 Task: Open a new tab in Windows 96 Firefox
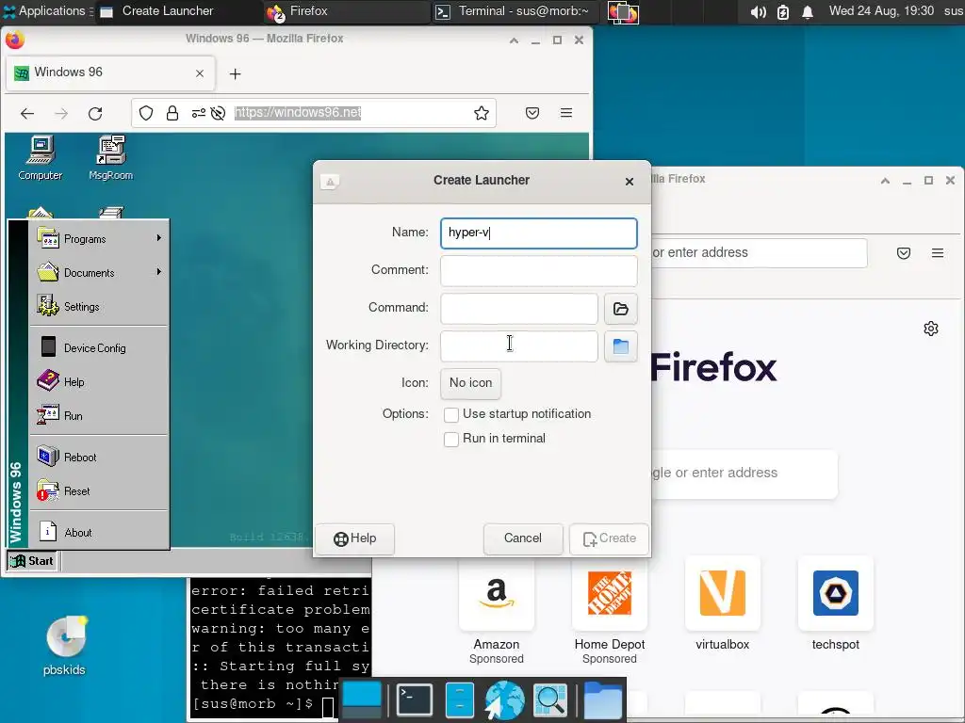[235, 73]
